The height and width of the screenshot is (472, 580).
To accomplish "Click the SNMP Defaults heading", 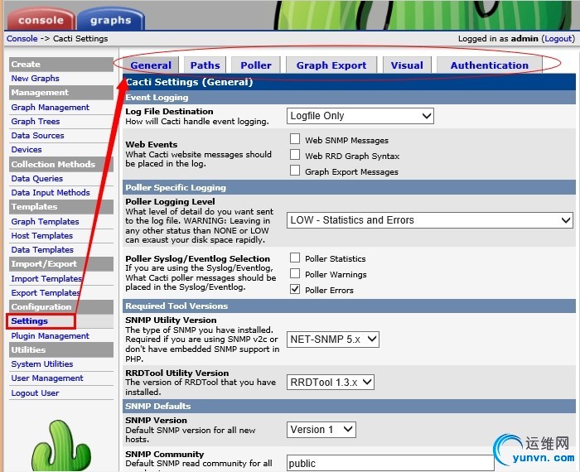I will (158, 407).
